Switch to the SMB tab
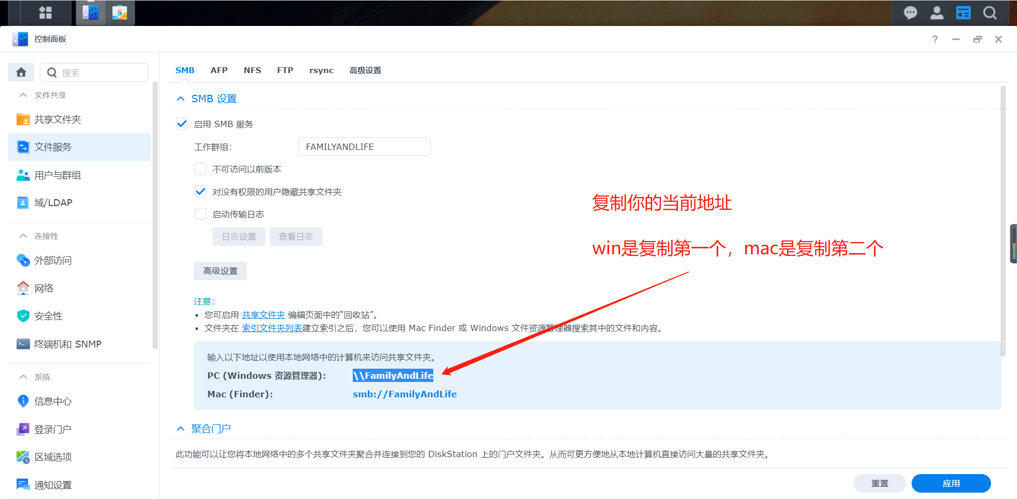 [185, 70]
